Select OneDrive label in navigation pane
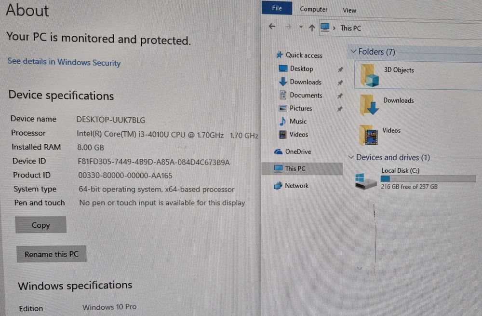 (298, 151)
